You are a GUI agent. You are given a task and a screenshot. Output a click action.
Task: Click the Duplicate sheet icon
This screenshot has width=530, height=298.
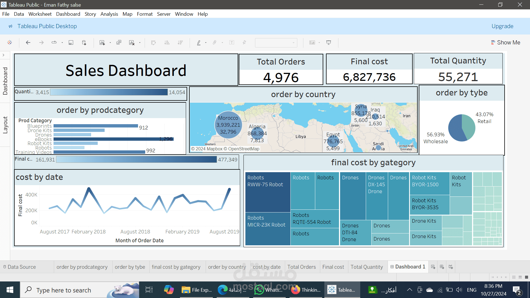tap(119, 42)
